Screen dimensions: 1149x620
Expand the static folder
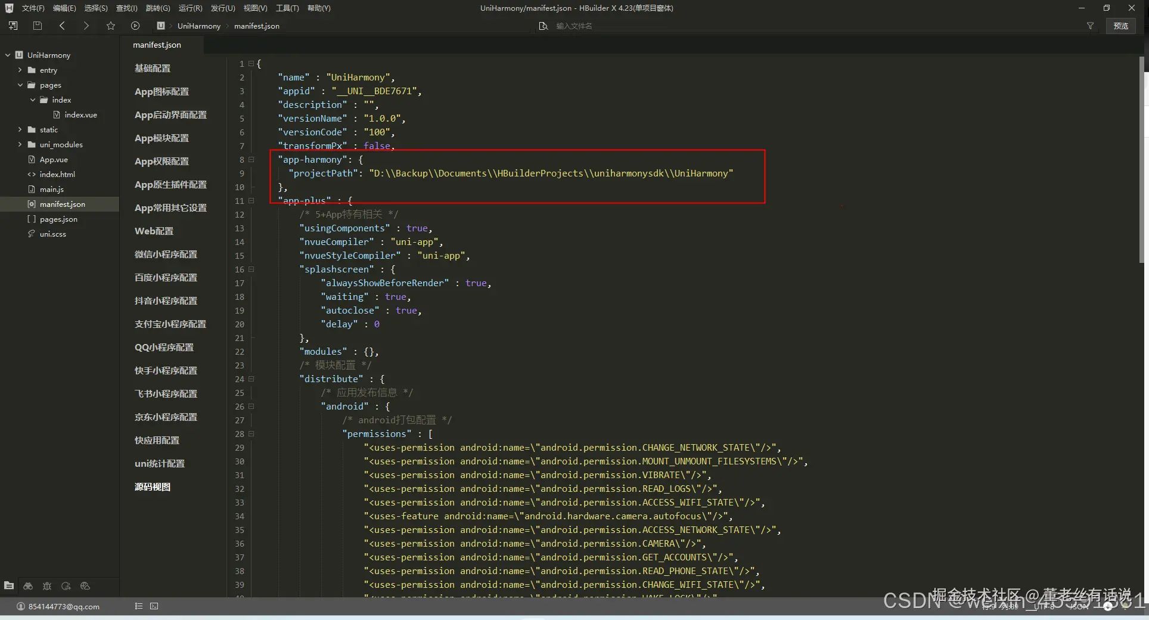tap(20, 129)
